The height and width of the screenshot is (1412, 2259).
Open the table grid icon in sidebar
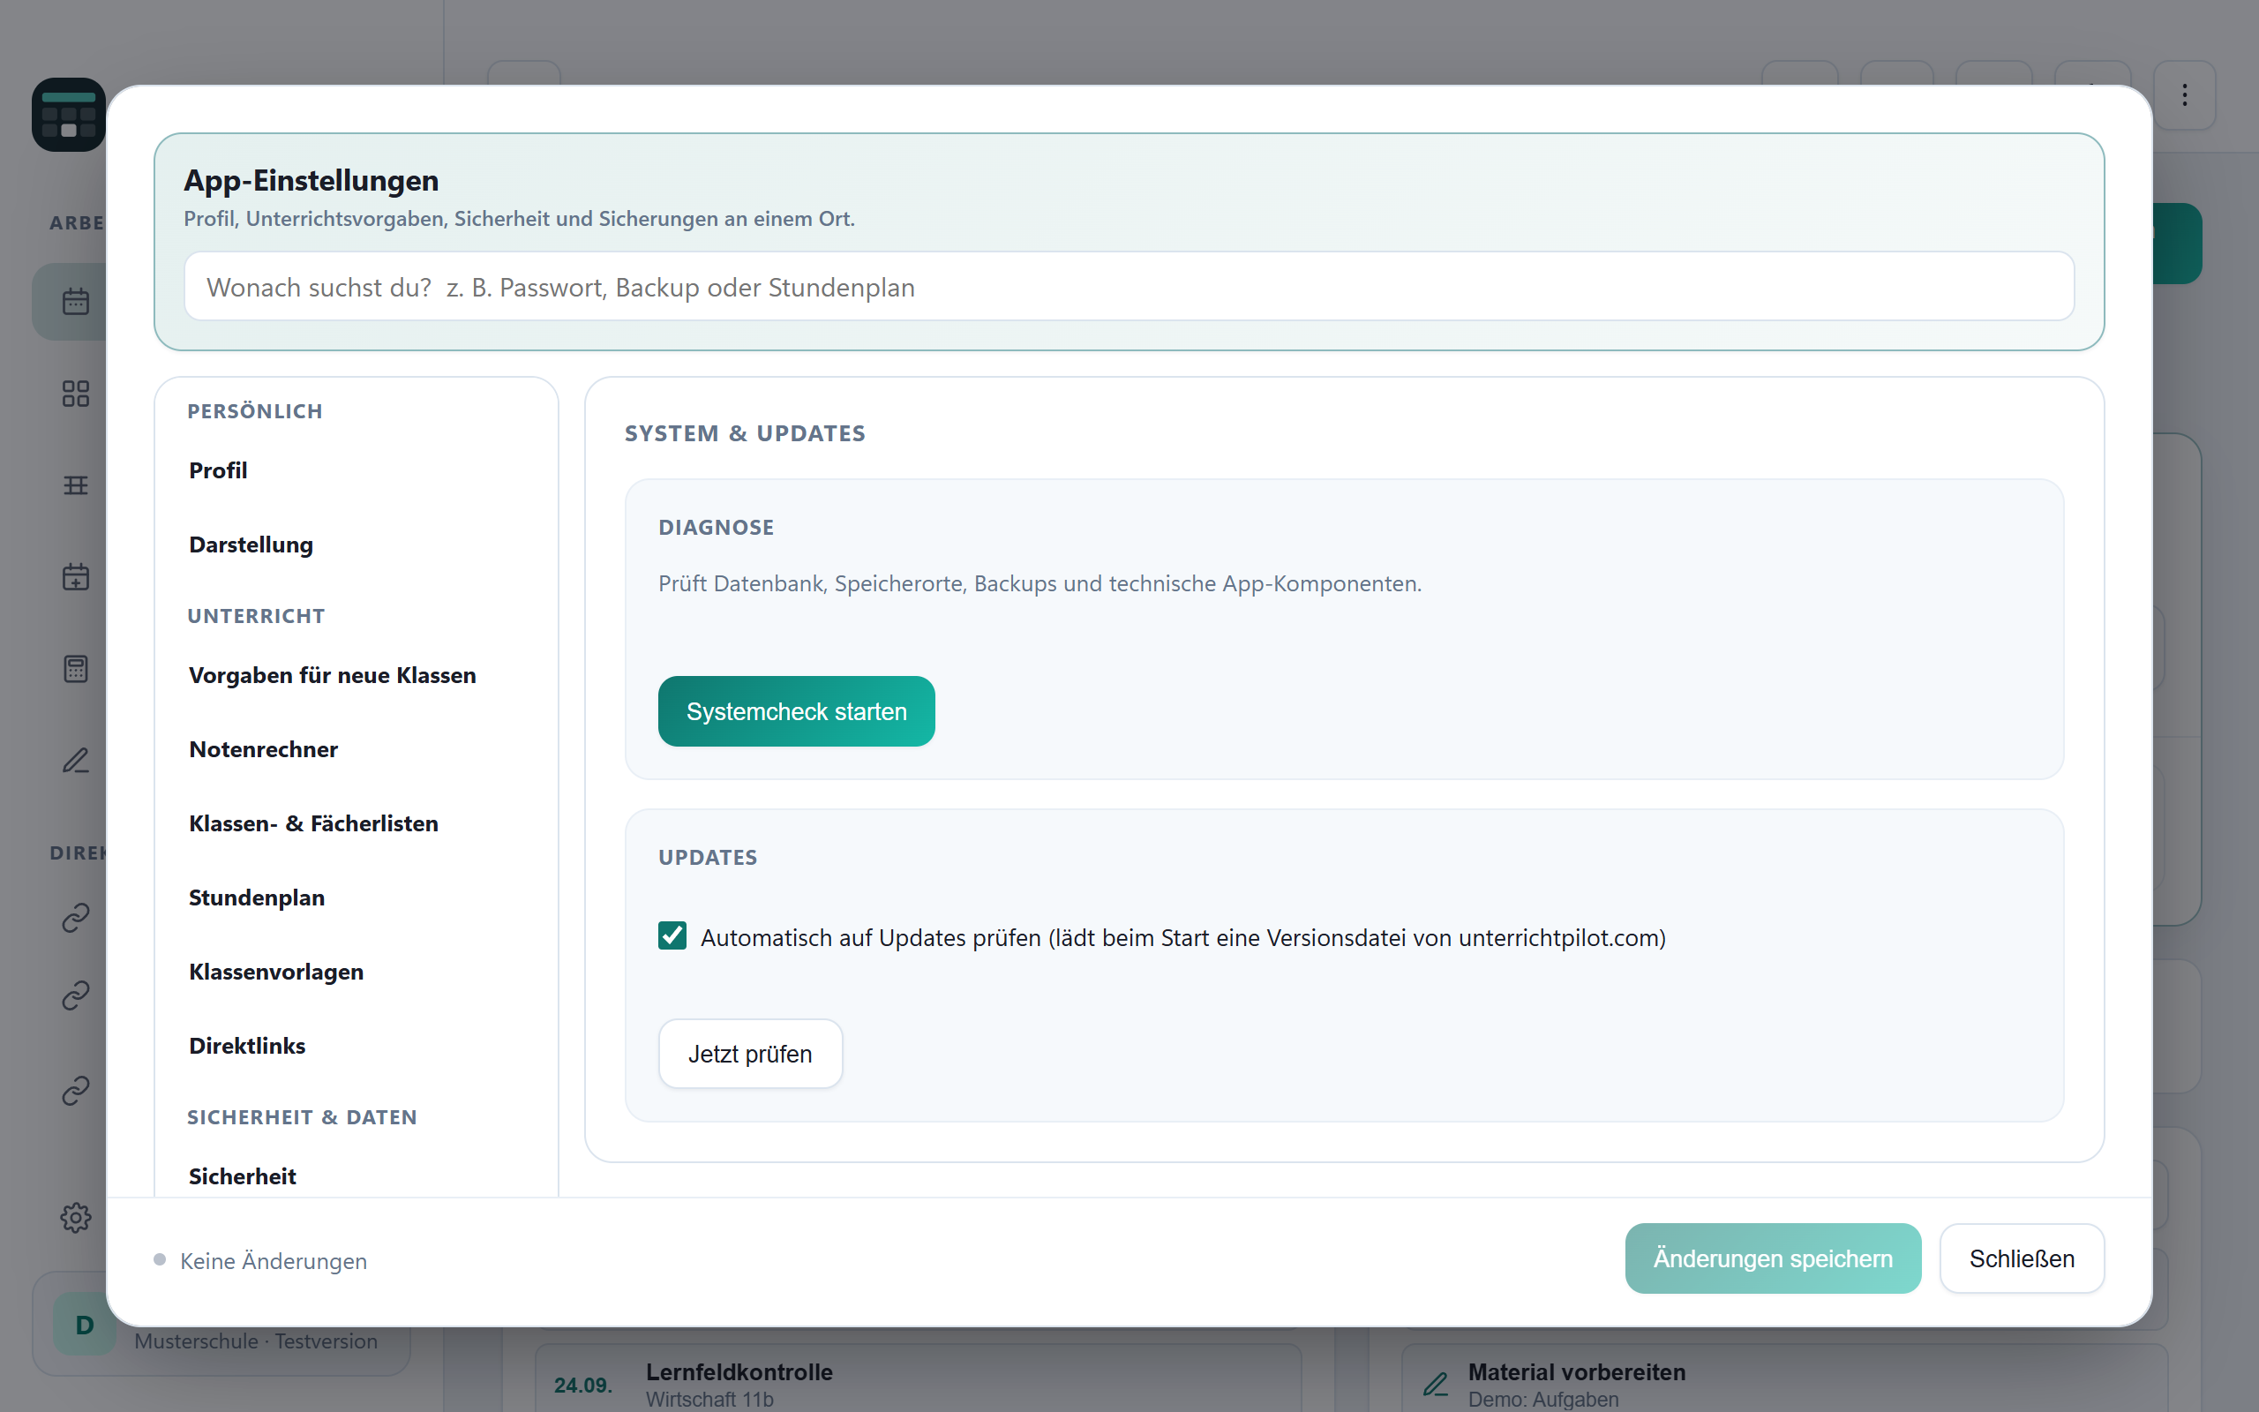click(x=76, y=484)
